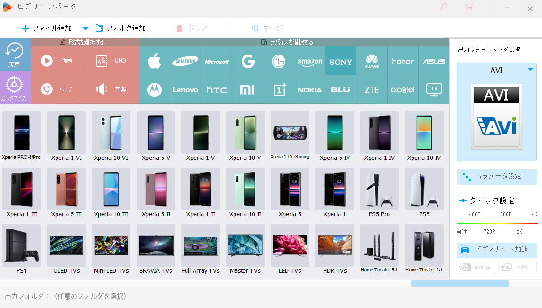Select the 音楽 audio format category
Image resolution: width=542 pixels, height=308 pixels.
click(112, 90)
